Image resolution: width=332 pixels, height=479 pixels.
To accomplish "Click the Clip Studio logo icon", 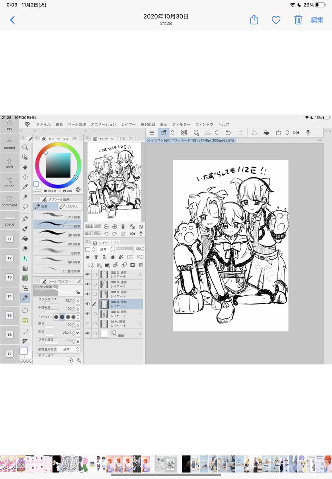I will click(x=27, y=124).
